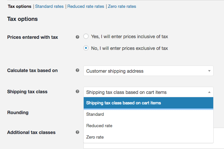Select 'No, I will enter prices exclusive' radio
The height and width of the screenshot is (149, 224).
pos(86,48)
